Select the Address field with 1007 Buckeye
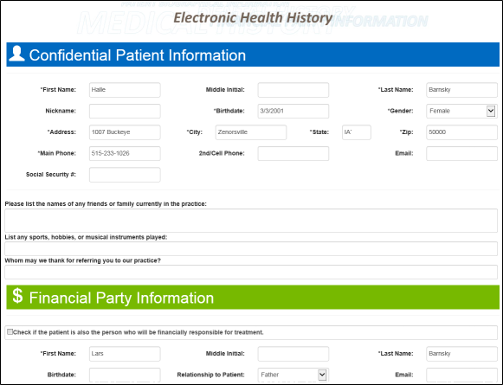 click(x=125, y=132)
